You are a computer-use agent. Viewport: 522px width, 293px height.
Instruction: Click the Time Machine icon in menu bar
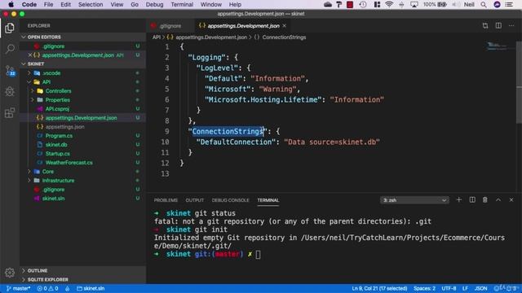[x=363, y=4]
